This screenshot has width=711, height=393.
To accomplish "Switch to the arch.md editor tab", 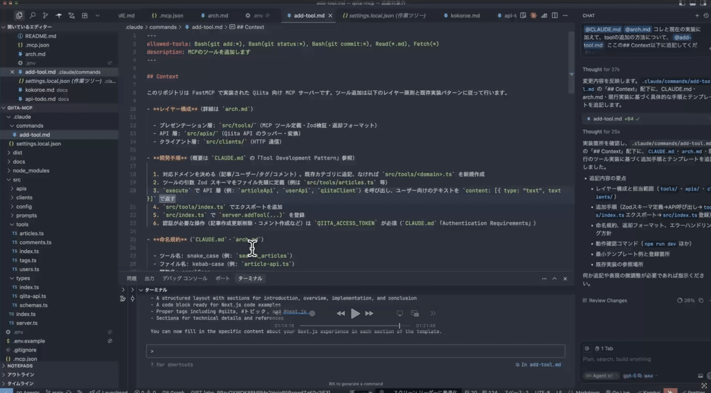I will [219, 15].
